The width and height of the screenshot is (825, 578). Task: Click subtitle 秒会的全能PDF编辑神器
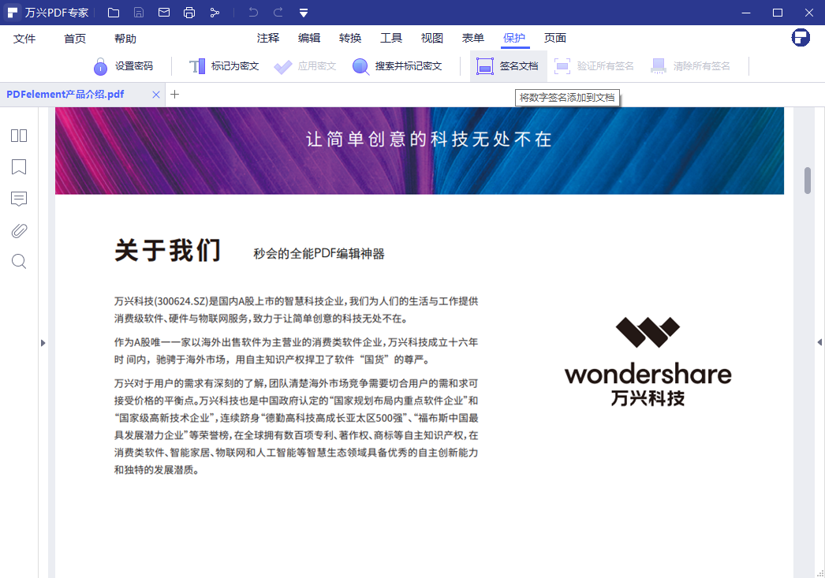pyautogui.click(x=319, y=253)
